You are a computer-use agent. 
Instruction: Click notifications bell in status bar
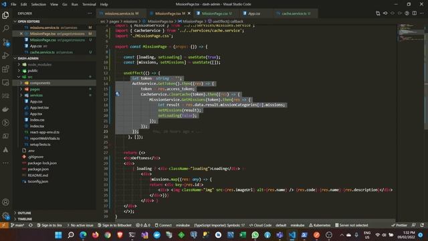tap(422, 225)
